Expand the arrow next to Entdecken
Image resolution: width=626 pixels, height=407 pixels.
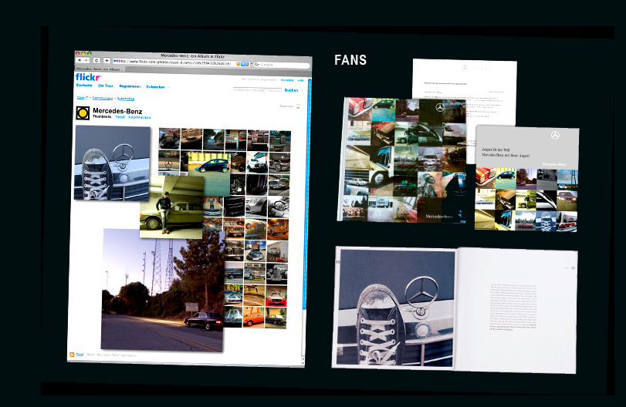click(168, 87)
